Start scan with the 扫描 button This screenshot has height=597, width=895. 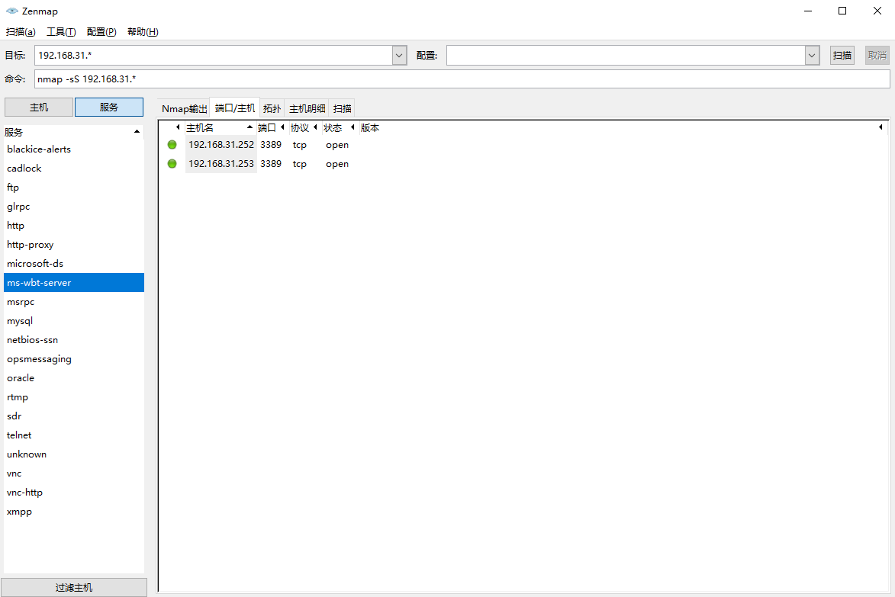coord(842,56)
